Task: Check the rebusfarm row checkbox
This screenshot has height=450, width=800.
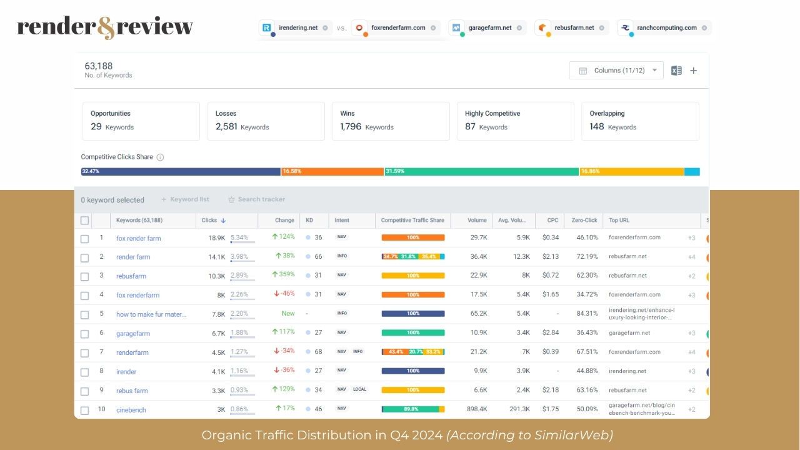Action: coord(84,276)
